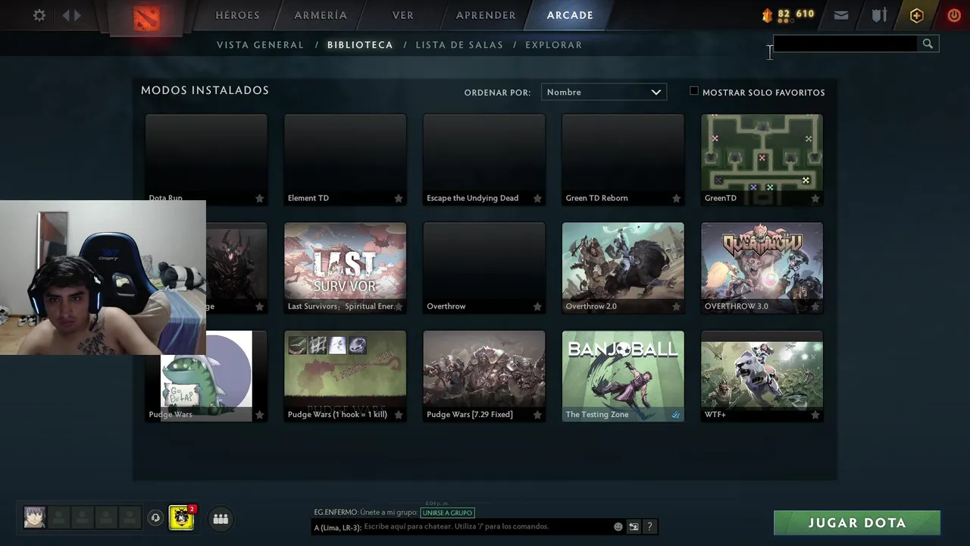970x546 pixels.
Task: Open the mail inbox envelope icon
Action: (x=841, y=15)
